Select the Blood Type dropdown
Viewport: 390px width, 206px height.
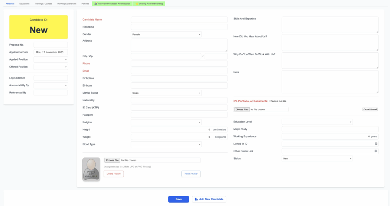[x=166, y=144]
